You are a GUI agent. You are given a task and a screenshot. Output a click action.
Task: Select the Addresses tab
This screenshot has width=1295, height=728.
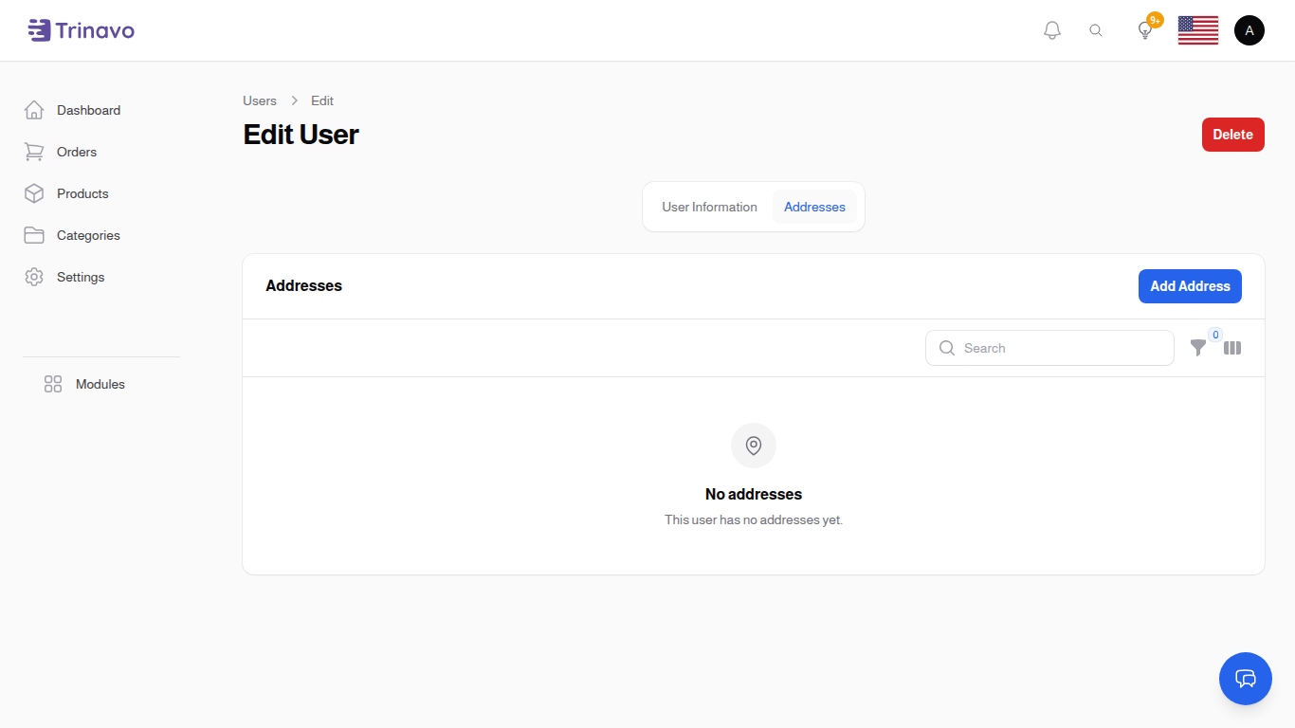coord(814,207)
